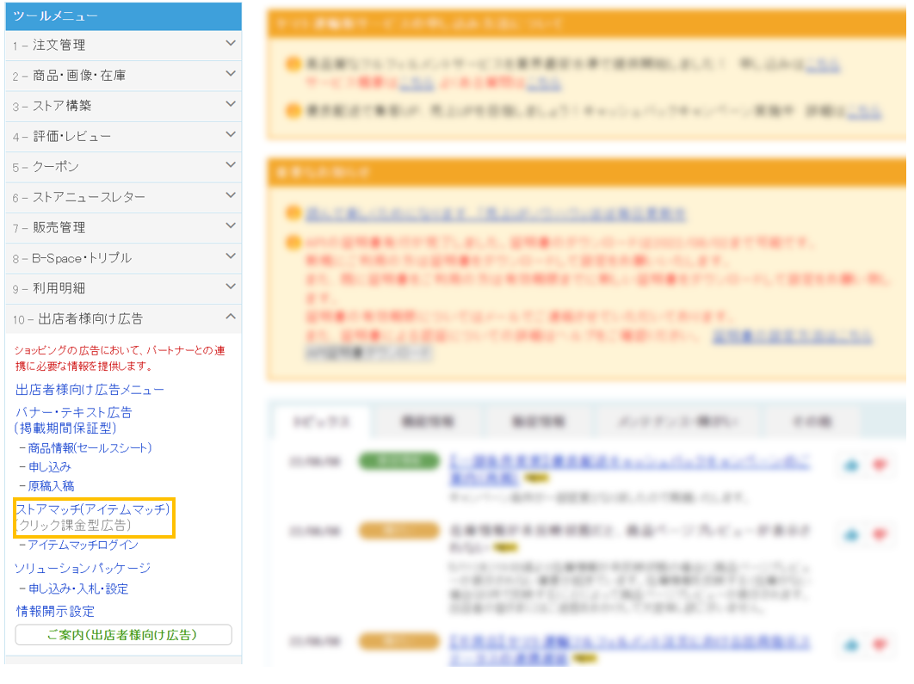Open the first news headline with green badge
This screenshot has width=914, height=684.
629,470
